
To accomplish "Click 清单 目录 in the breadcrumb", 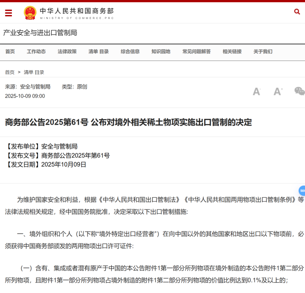I will (34, 72).
